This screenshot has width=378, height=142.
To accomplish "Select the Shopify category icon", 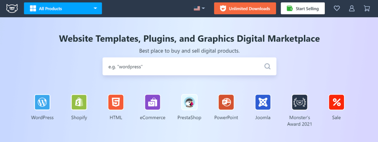I will (x=79, y=102).
